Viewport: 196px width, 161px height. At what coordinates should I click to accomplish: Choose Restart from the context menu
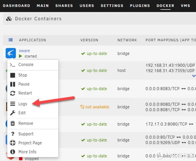[25, 93]
